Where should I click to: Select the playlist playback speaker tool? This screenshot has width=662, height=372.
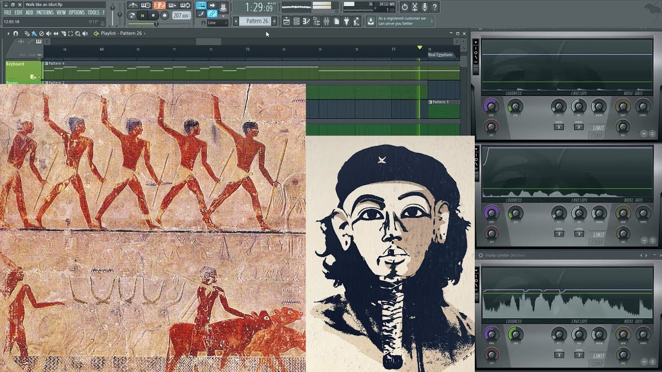85,34
